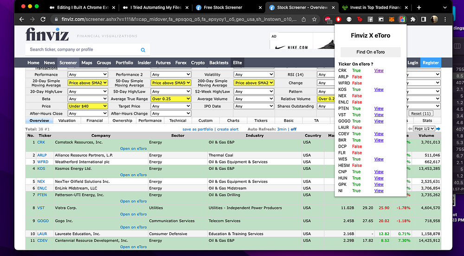
Task: Turn Auto Refresh off
Action: point(293,129)
